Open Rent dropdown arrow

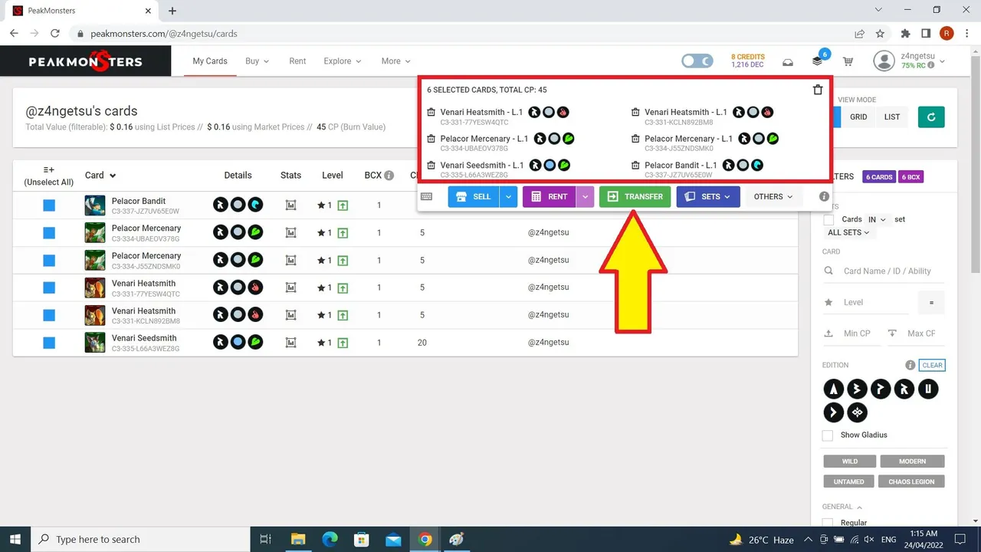pyautogui.click(x=586, y=197)
